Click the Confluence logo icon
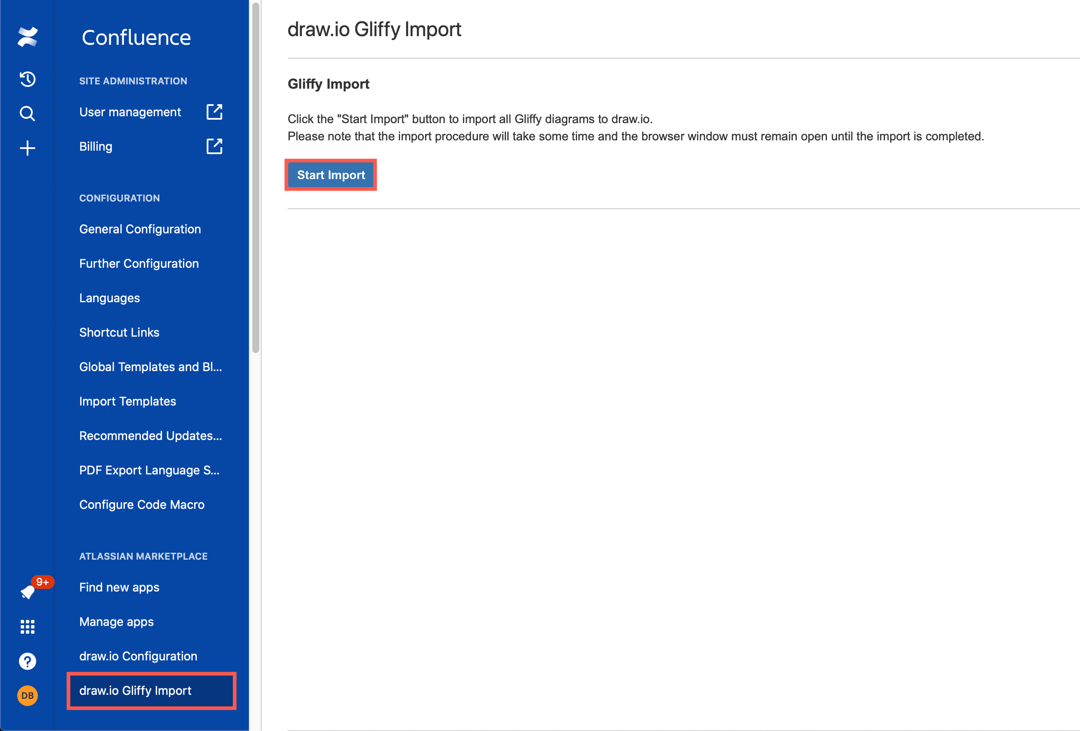1080x731 pixels. pyautogui.click(x=28, y=37)
